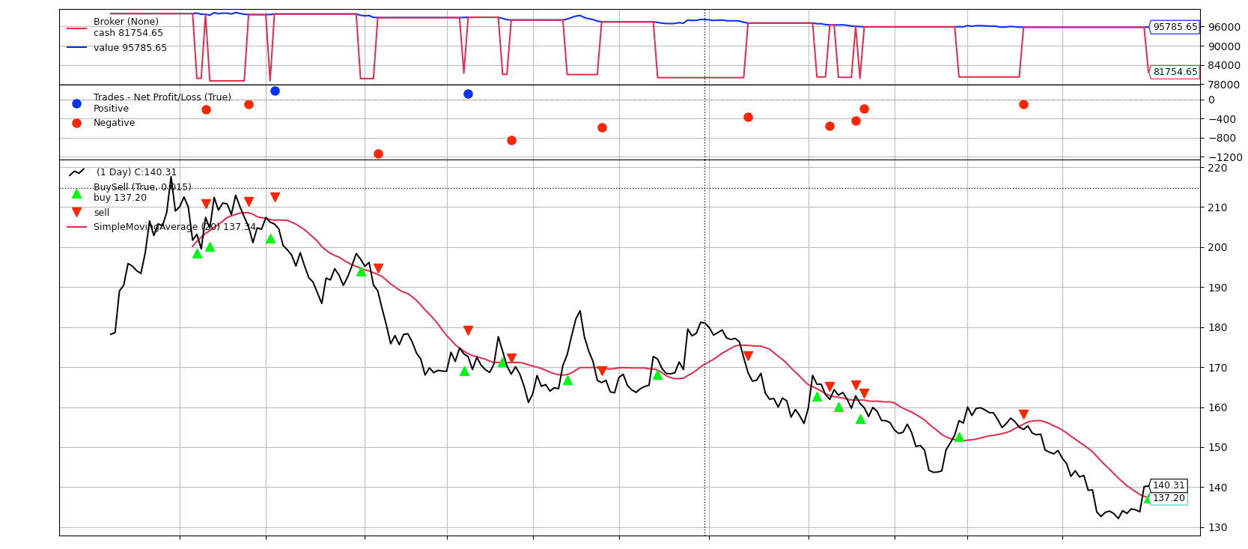Click 'value 95785.65' legend entry

click(130, 48)
